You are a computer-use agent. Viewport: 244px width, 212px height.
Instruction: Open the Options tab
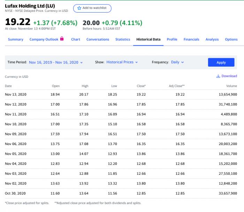coord(231,39)
